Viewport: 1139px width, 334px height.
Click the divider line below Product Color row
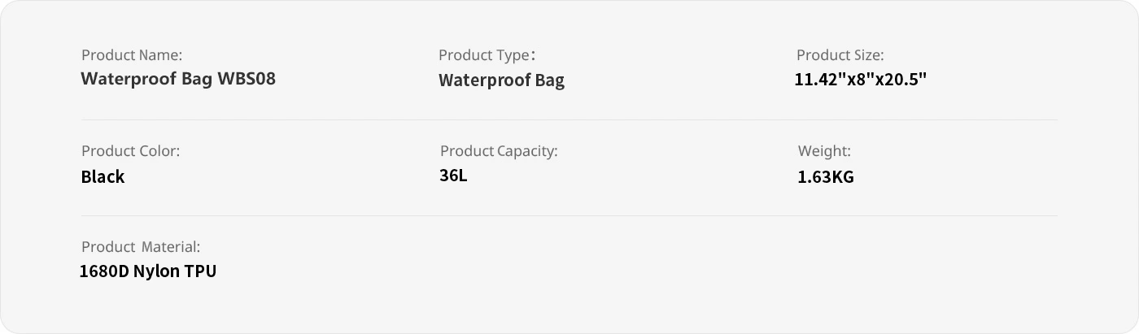click(x=569, y=215)
